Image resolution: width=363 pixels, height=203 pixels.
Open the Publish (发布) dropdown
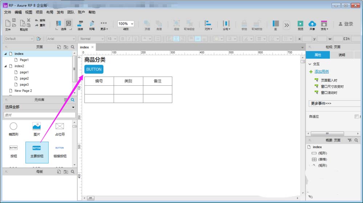(x=324, y=25)
